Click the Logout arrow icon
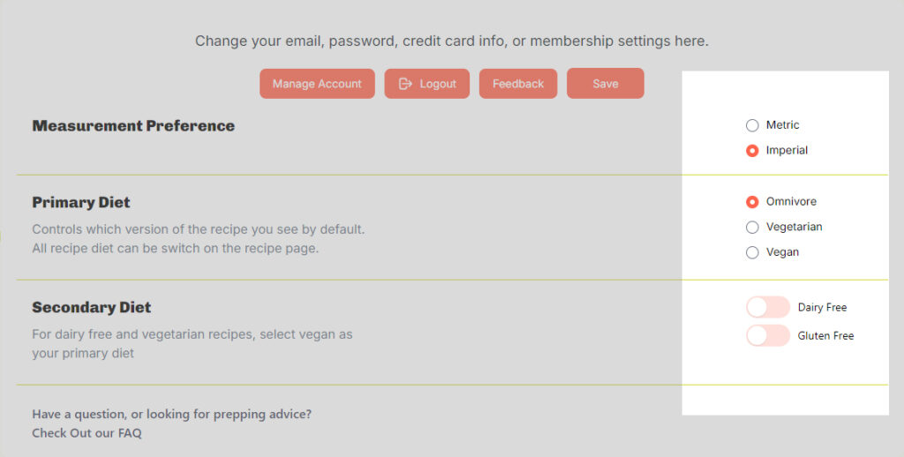The width and height of the screenshot is (904, 457). [405, 84]
